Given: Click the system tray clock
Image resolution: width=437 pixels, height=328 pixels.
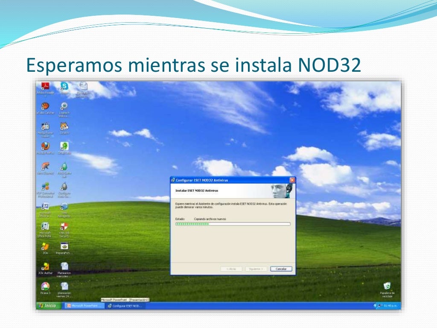Looking at the screenshot, I should 390,306.
